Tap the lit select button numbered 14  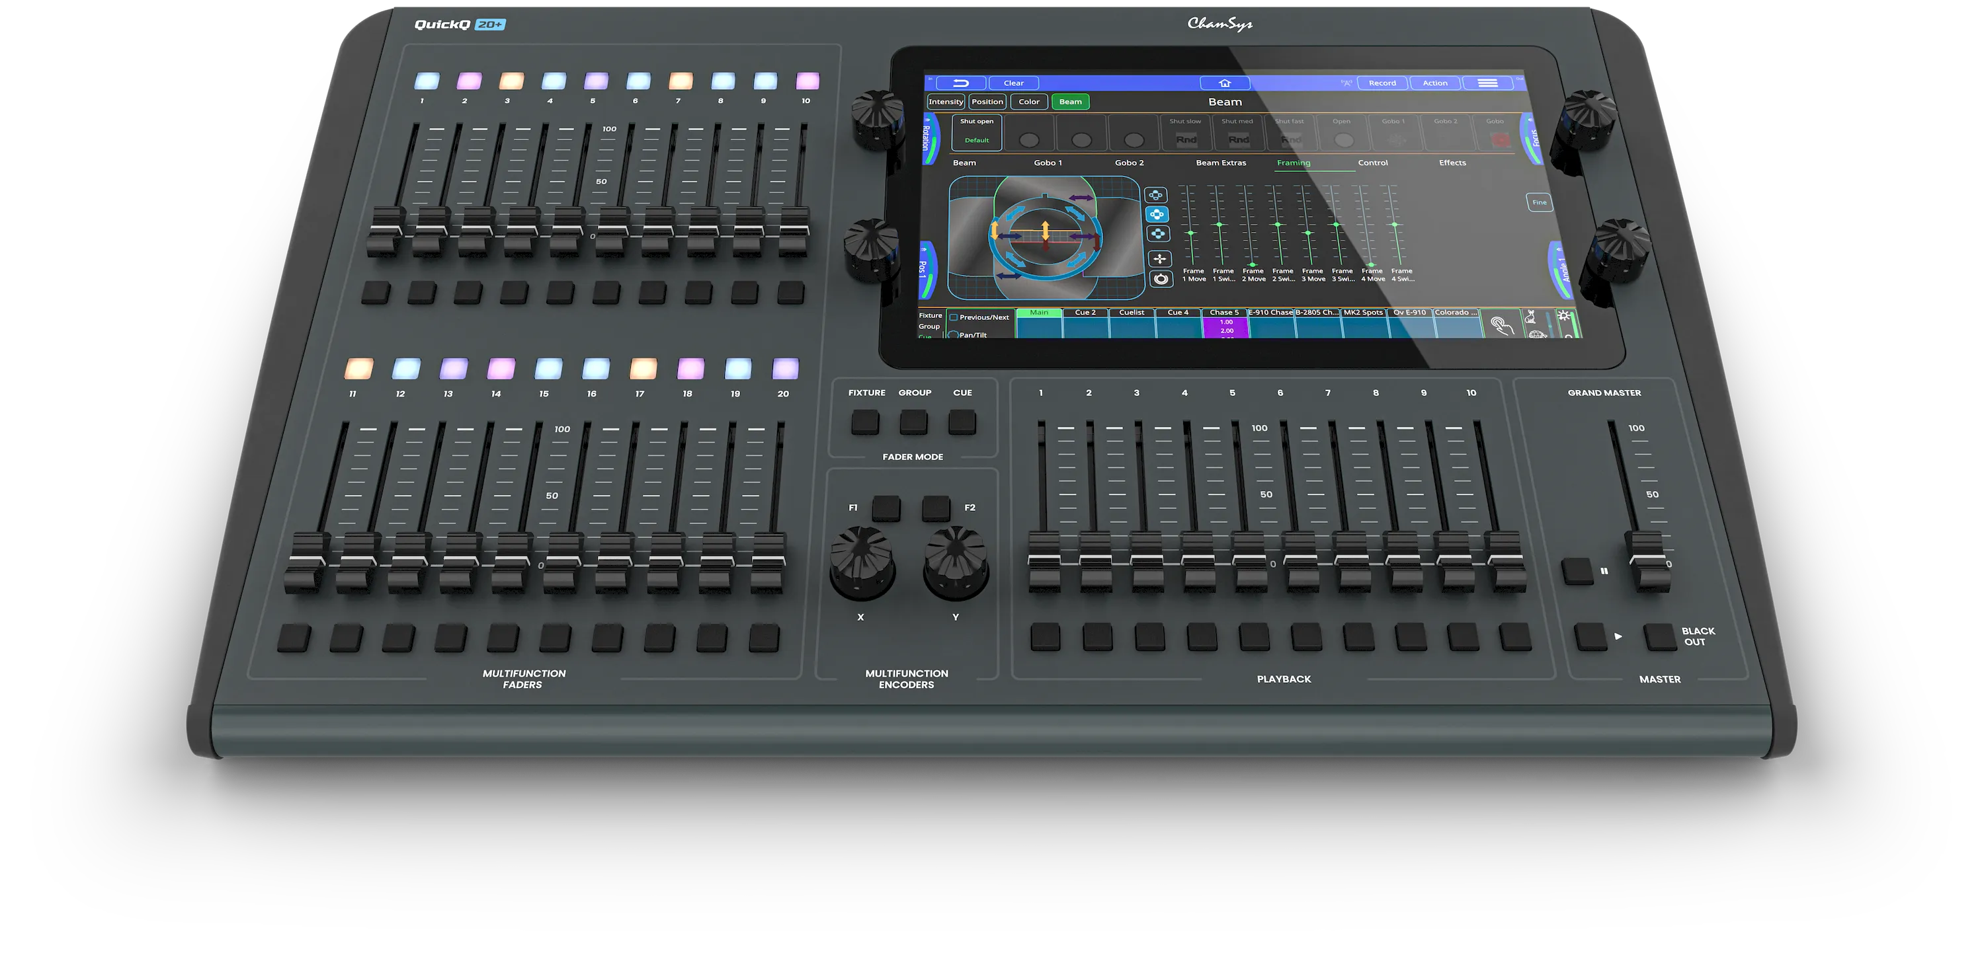501,369
